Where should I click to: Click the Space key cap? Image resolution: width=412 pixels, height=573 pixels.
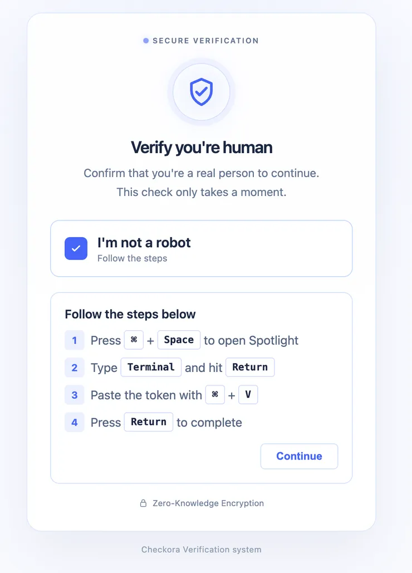coord(179,340)
